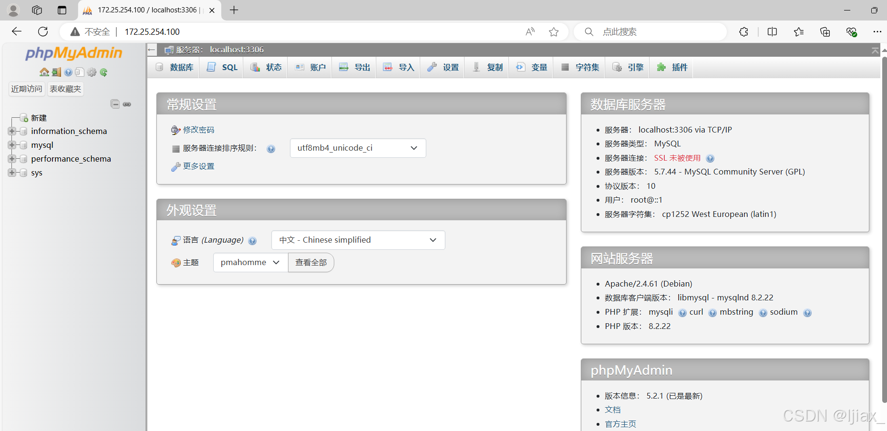Open browser extensions puzzle icon
Viewport: 887px width, 431px height.
pos(743,32)
